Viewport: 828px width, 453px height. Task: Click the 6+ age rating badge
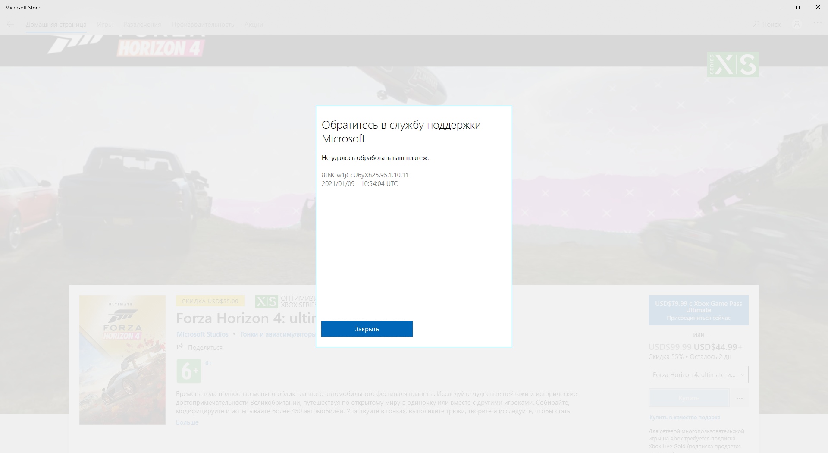click(189, 371)
